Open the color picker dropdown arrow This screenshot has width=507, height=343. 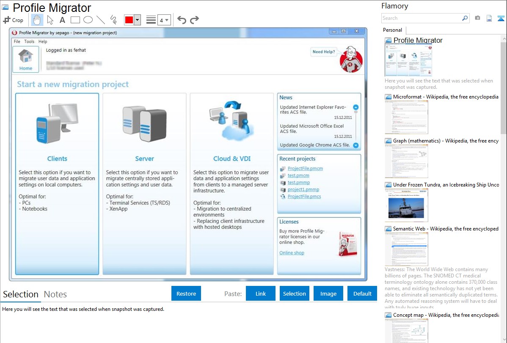click(x=137, y=20)
